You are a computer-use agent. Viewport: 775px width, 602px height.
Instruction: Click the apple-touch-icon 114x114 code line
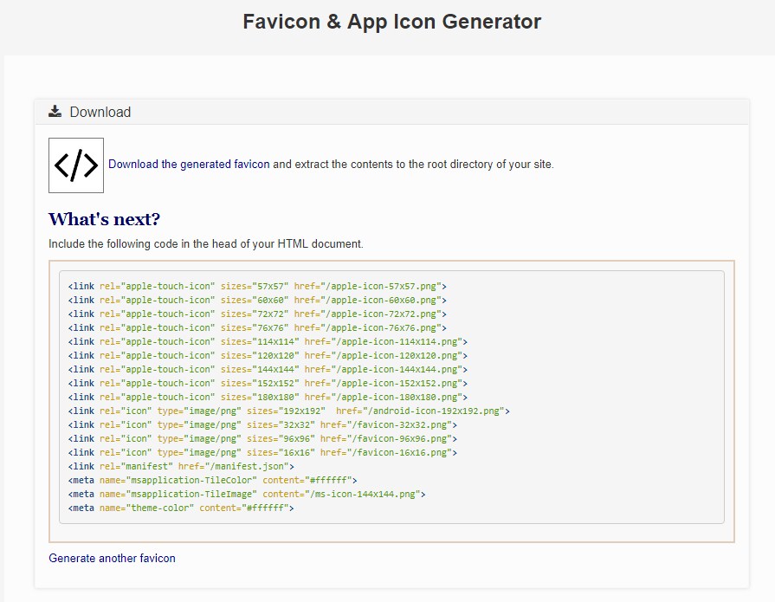tap(268, 341)
